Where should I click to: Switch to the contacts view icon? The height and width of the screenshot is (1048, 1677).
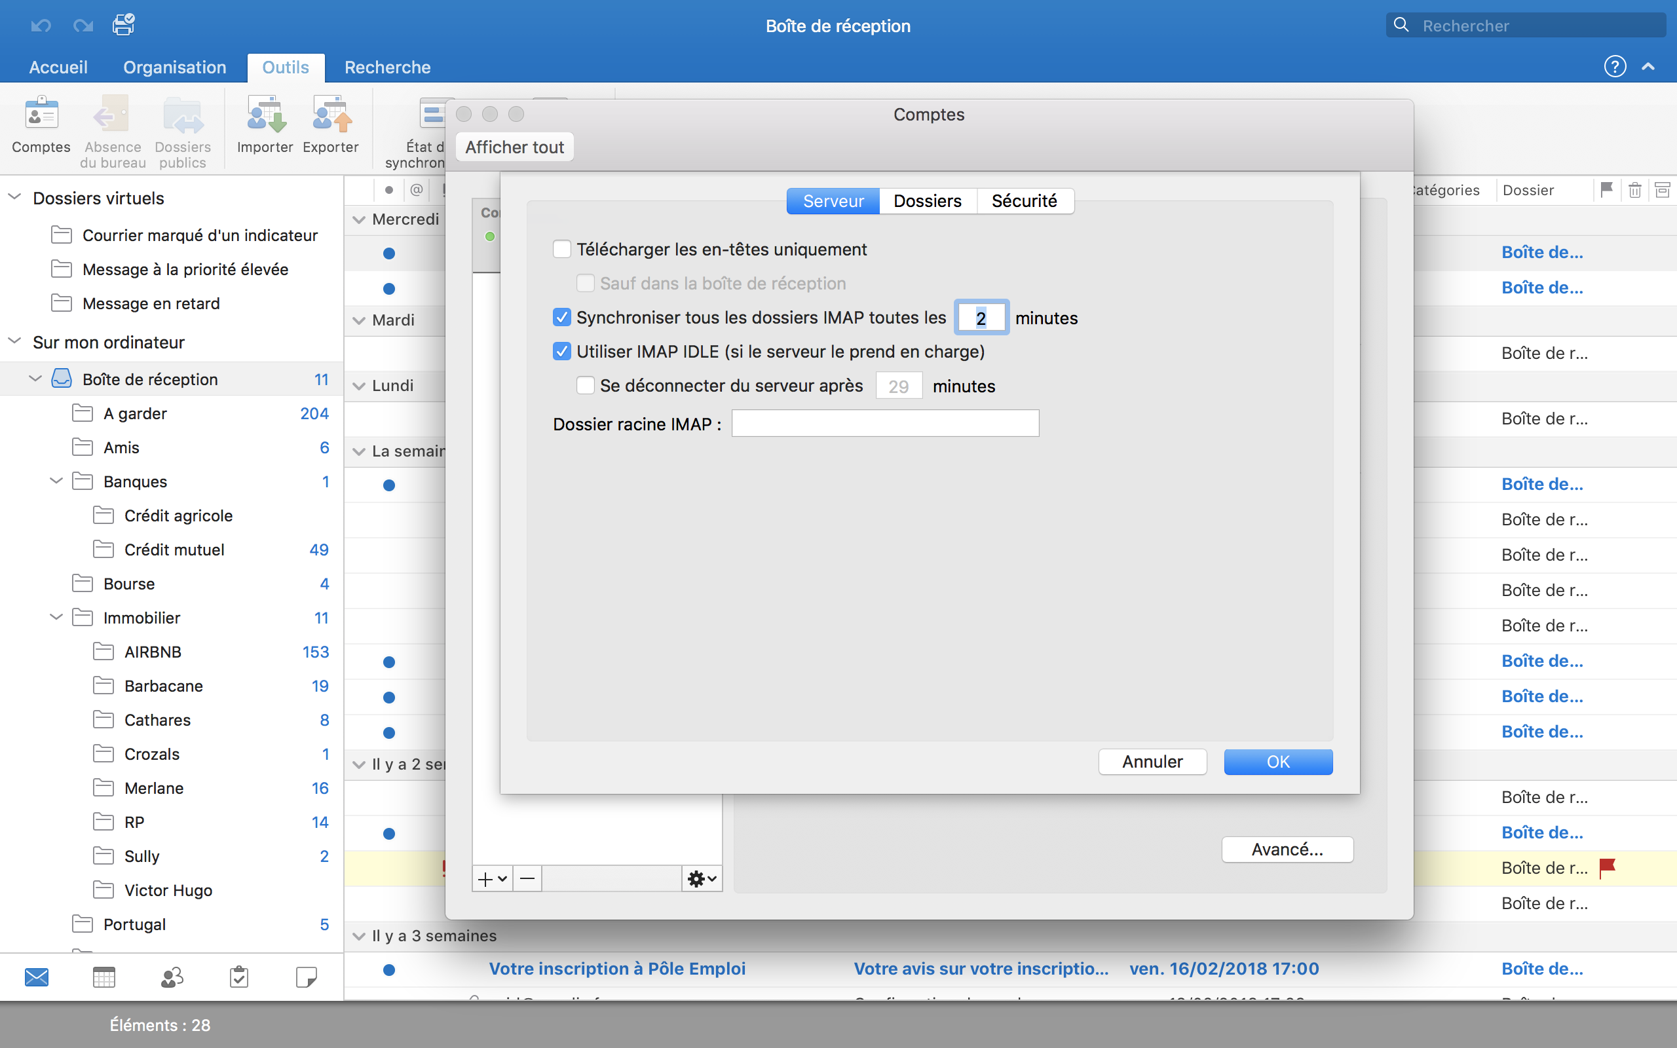171,977
